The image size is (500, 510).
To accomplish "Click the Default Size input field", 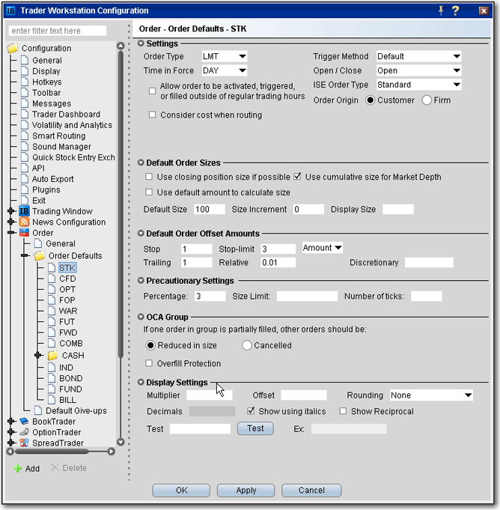I will [x=209, y=209].
